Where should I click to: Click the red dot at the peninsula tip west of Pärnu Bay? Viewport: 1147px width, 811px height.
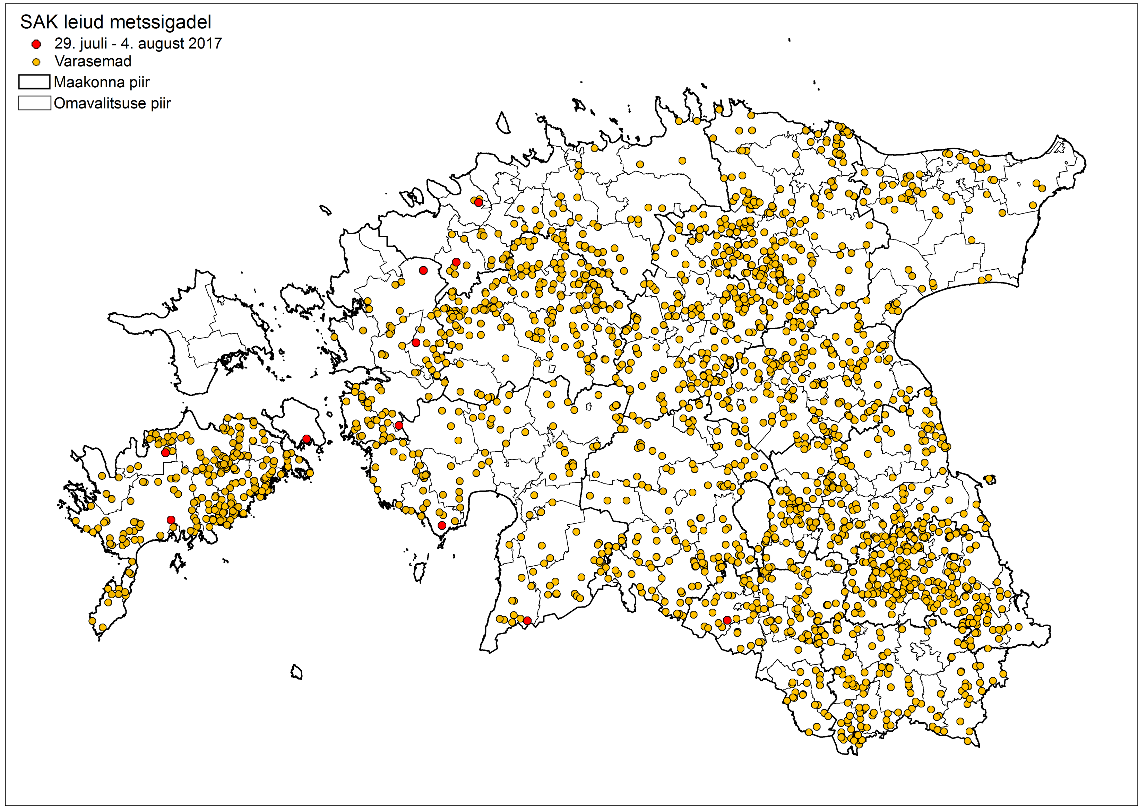pos(442,525)
